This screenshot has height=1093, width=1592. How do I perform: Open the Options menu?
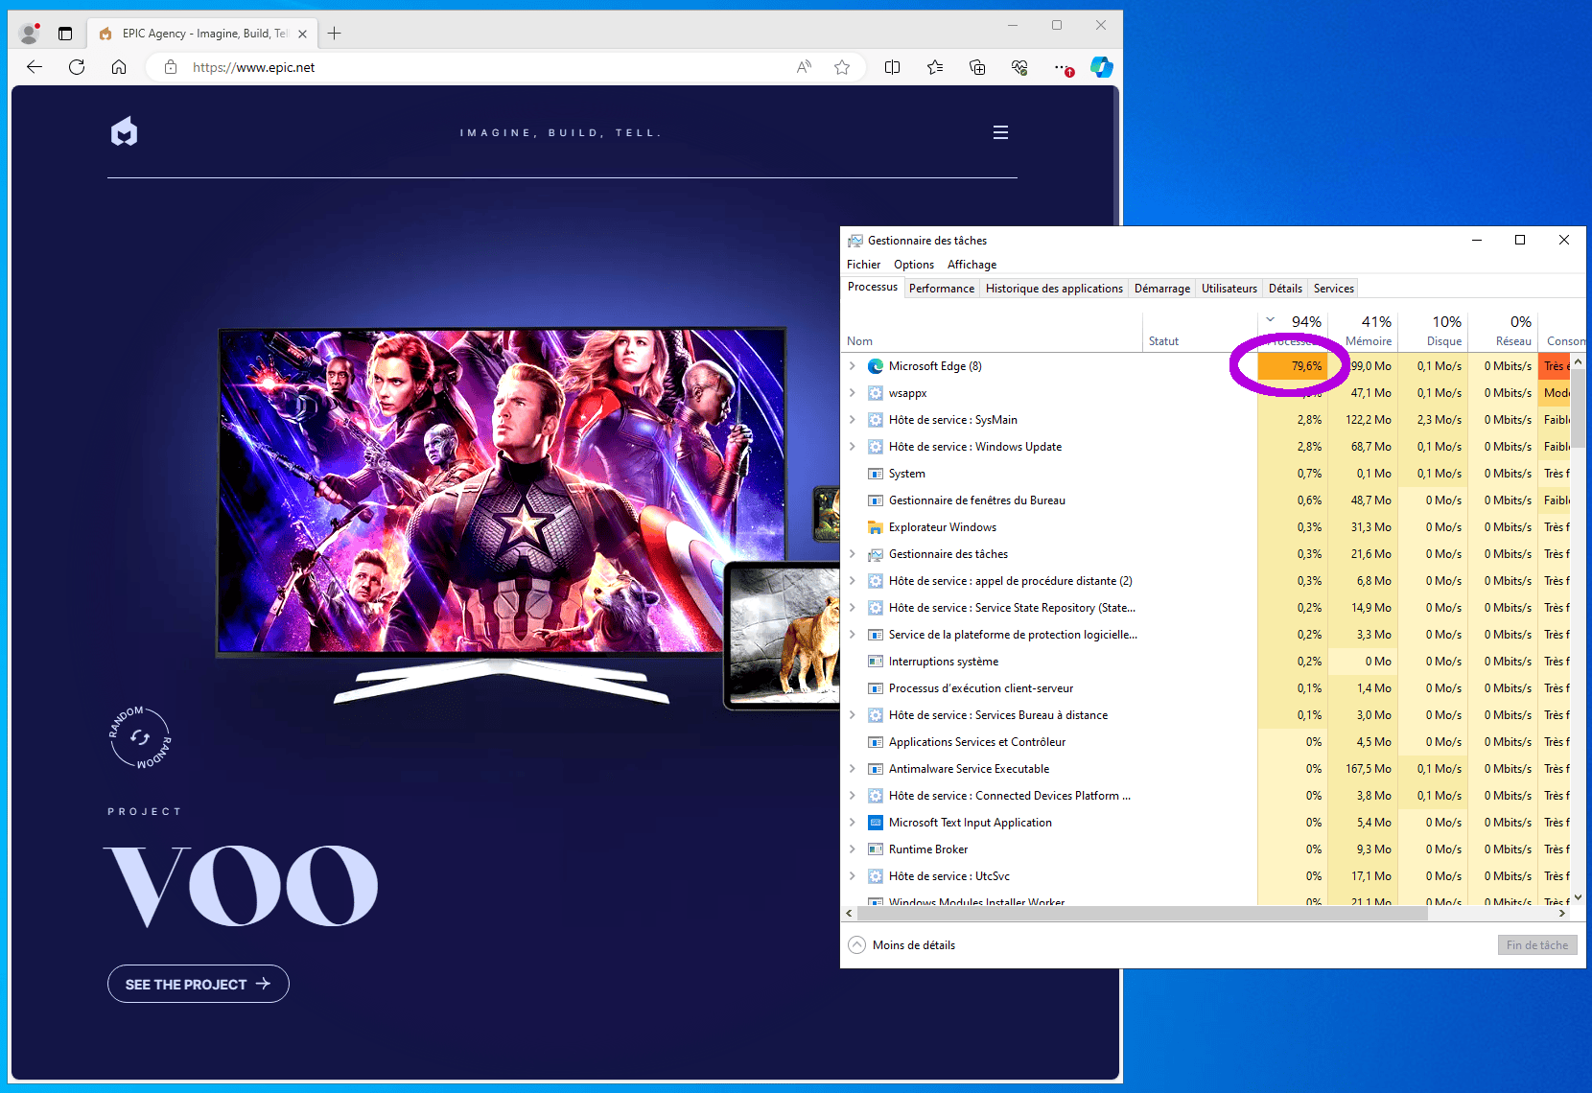913,265
